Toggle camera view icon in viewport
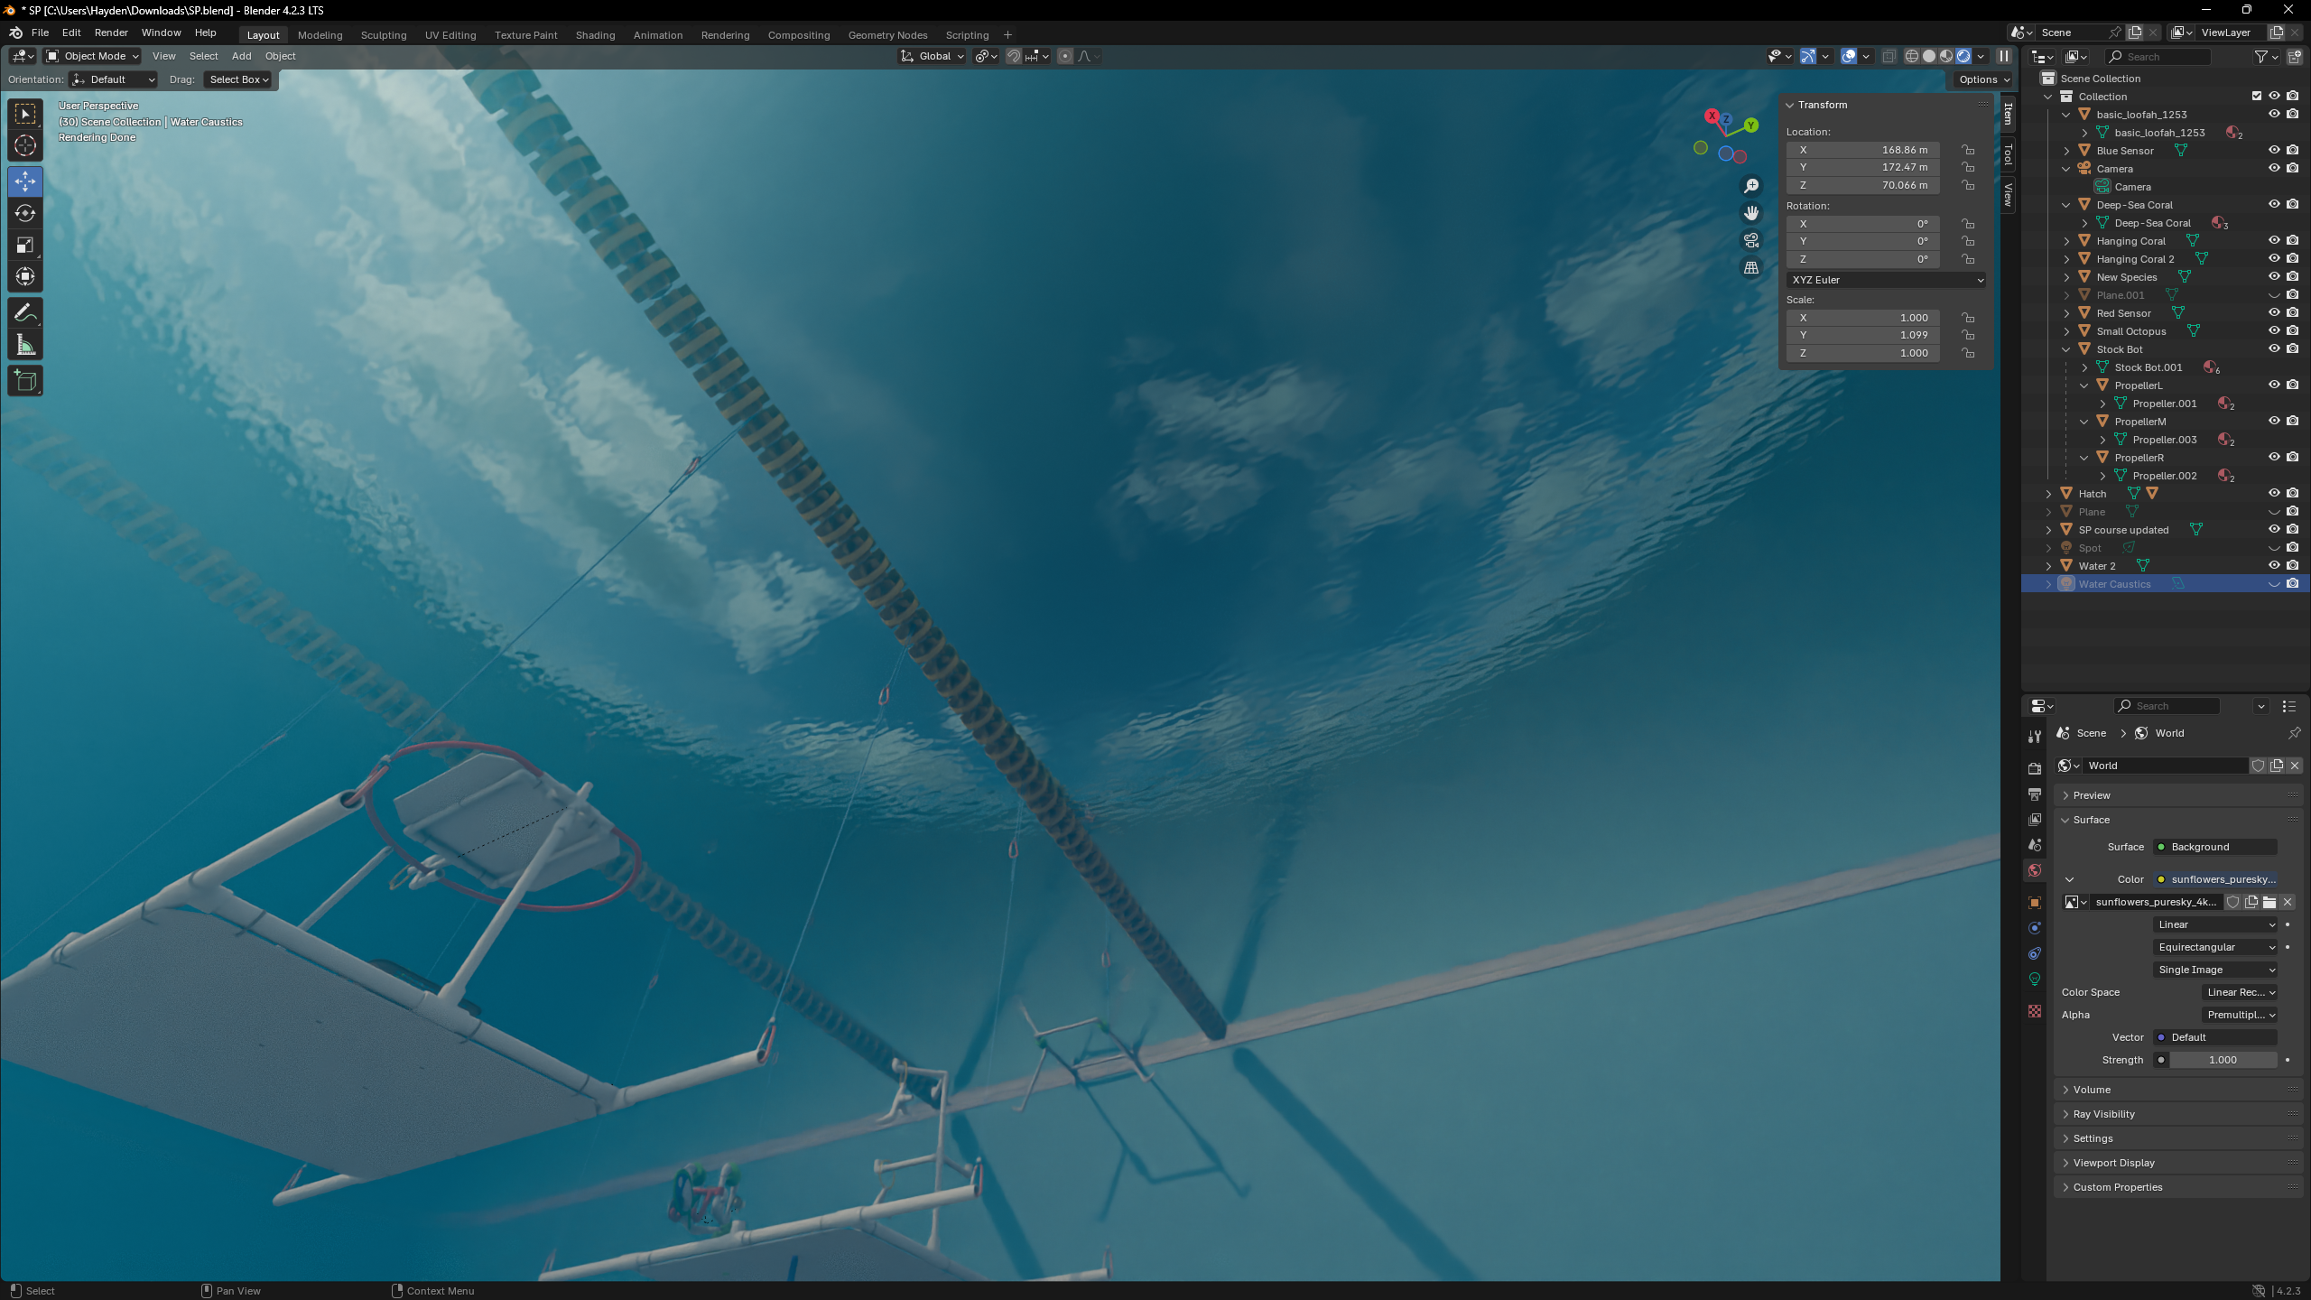 point(1751,240)
